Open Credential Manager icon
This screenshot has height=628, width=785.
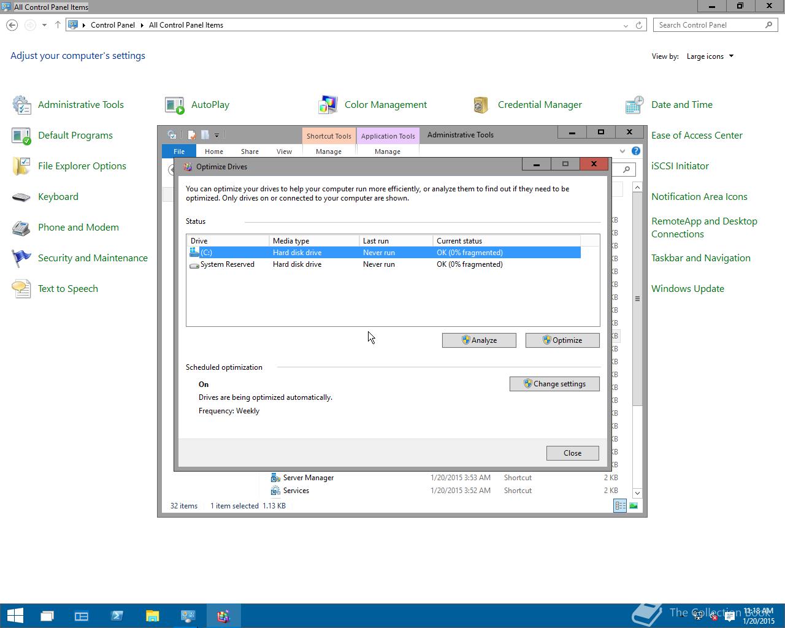[481, 105]
